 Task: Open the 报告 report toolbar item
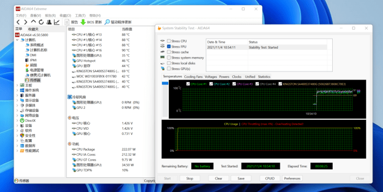[x=71, y=22]
